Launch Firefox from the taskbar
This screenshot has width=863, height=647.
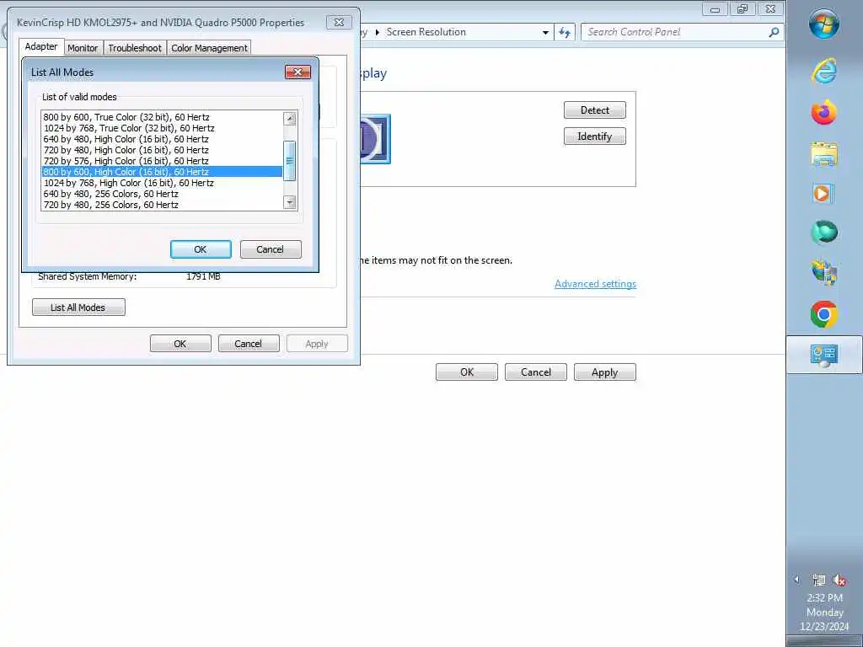coord(824,112)
